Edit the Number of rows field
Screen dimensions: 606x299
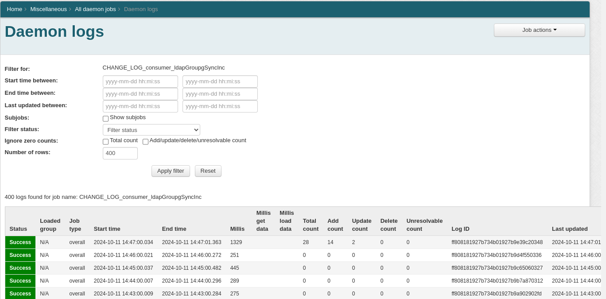tap(120, 153)
